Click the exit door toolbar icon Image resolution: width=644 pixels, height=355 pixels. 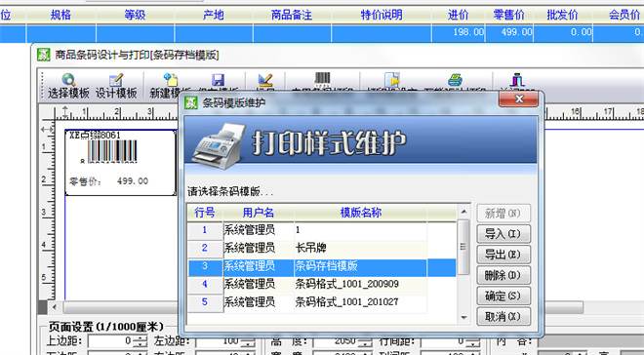[517, 80]
